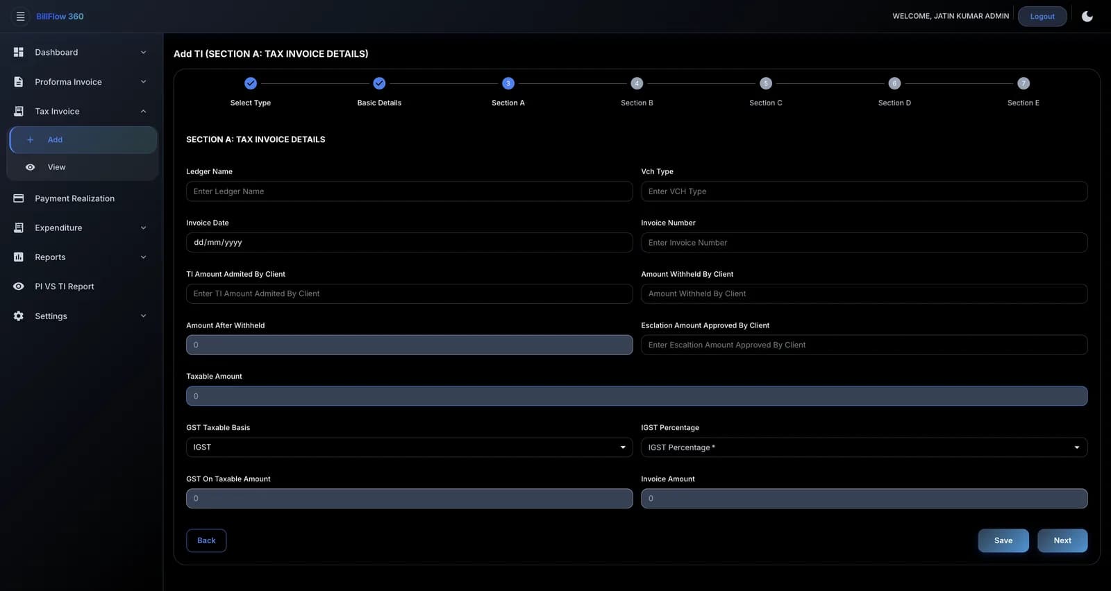The height and width of the screenshot is (591, 1111).
Task: Click the Section B step label
Action: pos(637,103)
